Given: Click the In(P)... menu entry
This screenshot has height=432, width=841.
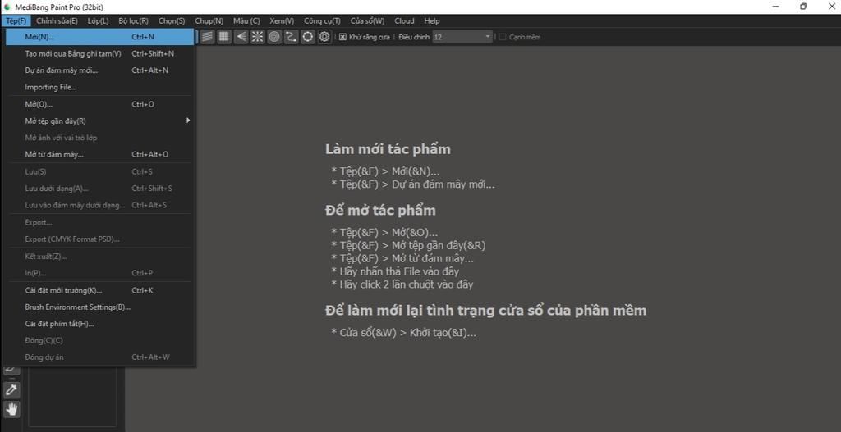Looking at the screenshot, I should point(99,273).
